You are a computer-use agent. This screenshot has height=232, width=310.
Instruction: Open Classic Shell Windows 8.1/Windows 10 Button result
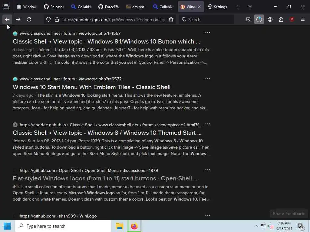coord(106,42)
